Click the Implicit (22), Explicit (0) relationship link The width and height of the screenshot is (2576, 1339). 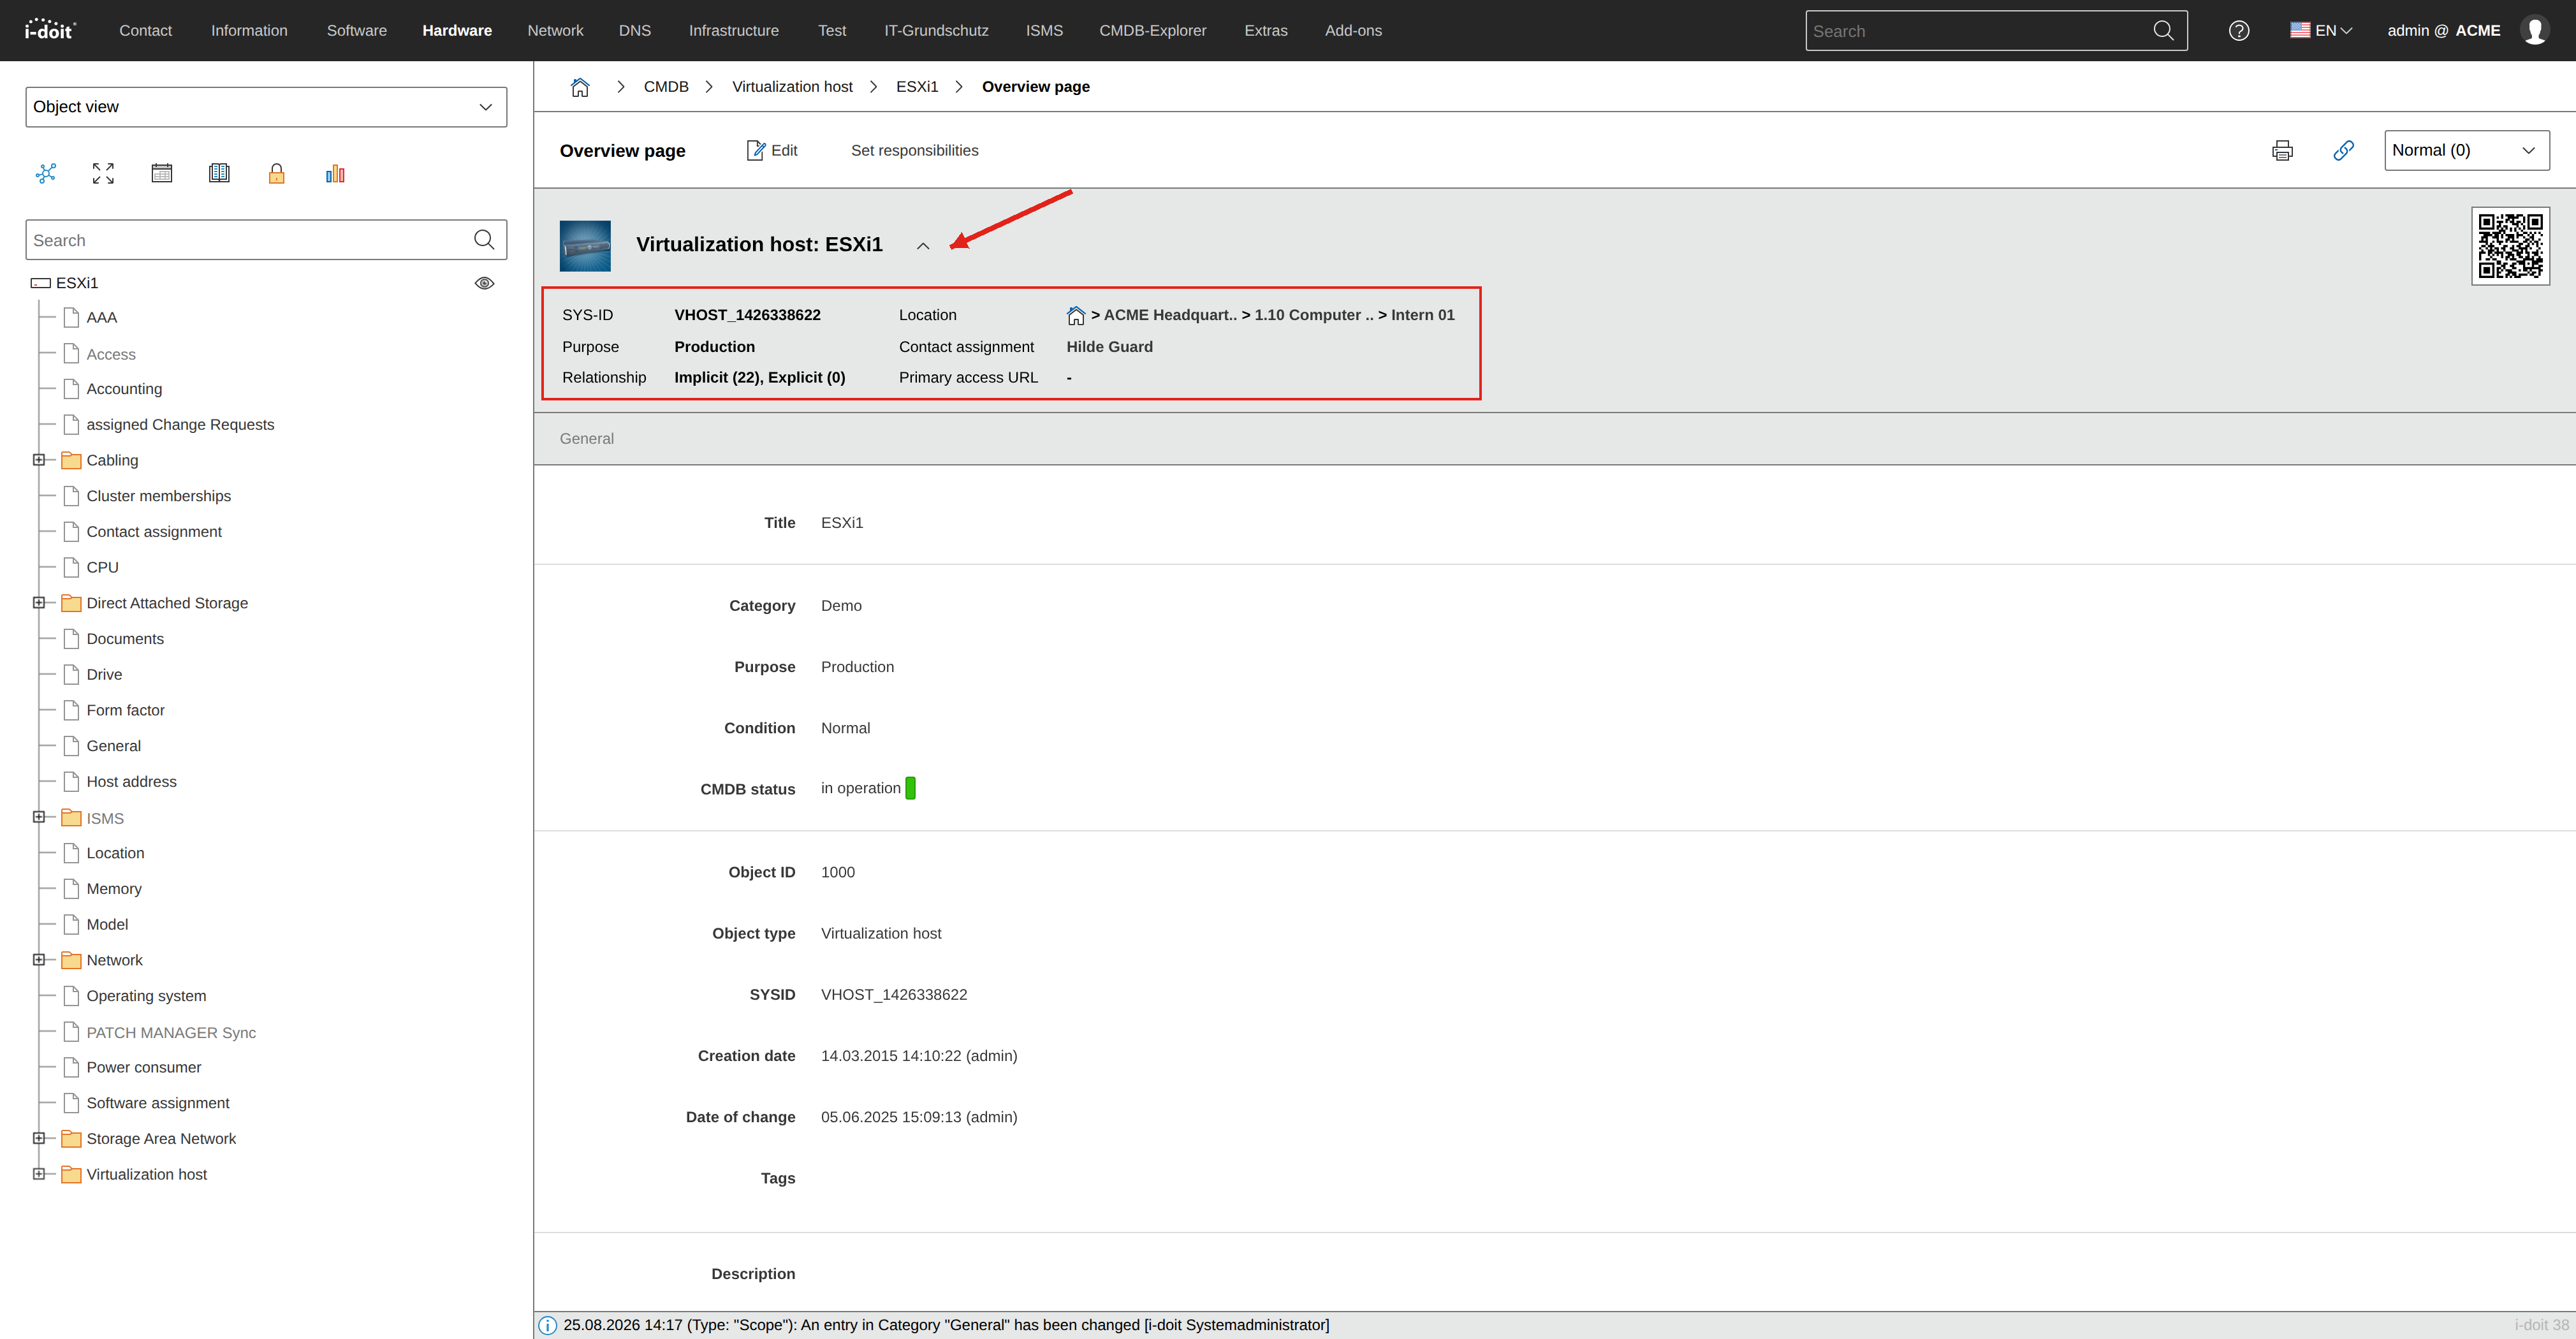tap(760, 378)
